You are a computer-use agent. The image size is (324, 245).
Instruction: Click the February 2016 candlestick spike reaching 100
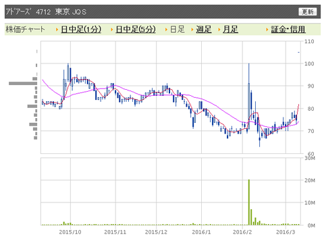249,97
